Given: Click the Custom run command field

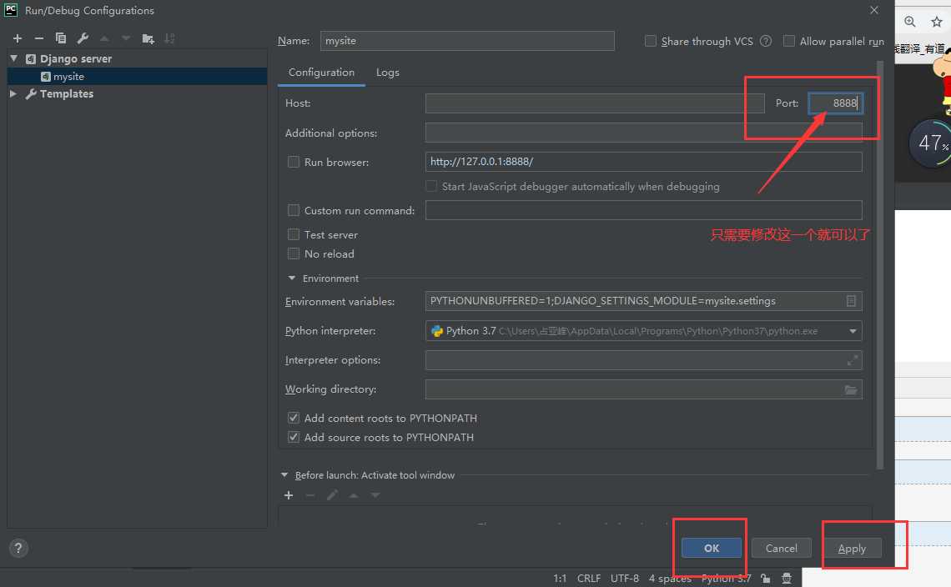Looking at the screenshot, I should coord(643,210).
